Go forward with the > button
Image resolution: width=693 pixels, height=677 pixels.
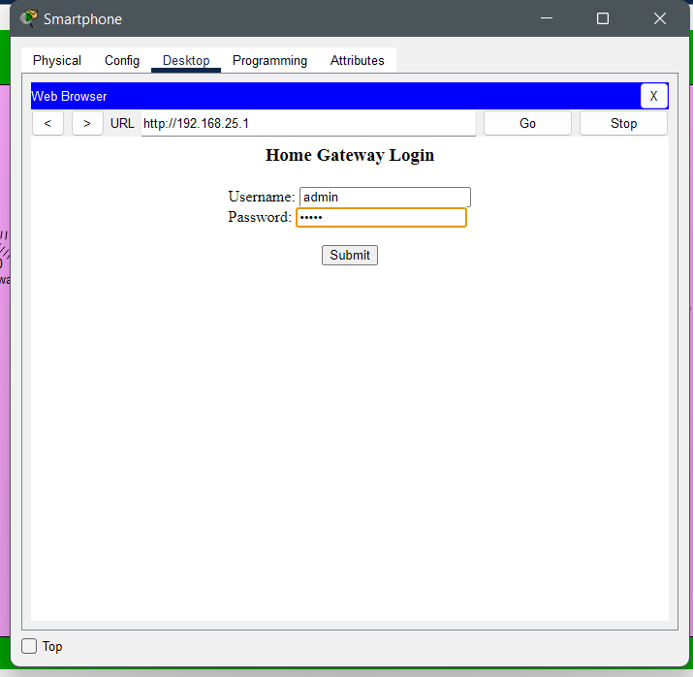pos(87,123)
